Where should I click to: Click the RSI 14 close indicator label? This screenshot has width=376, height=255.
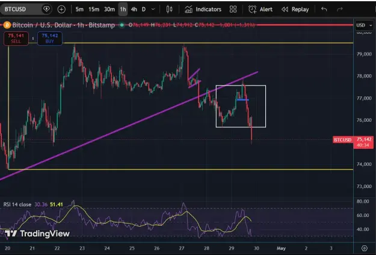(x=17, y=204)
